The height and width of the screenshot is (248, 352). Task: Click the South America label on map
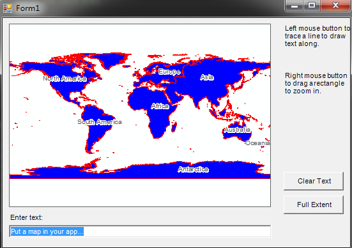pyautogui.click(x=100, y=122)
